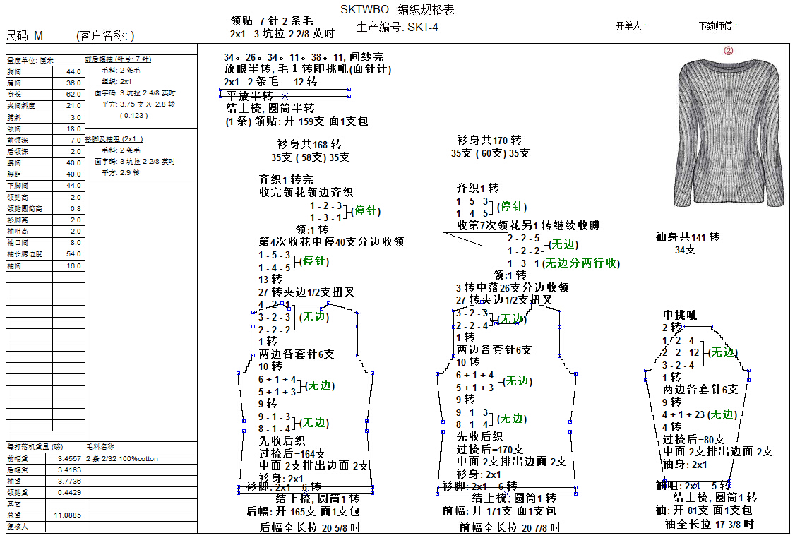Select the 膊斜 value 3.0
795x538 pixels.
[76, 117]
